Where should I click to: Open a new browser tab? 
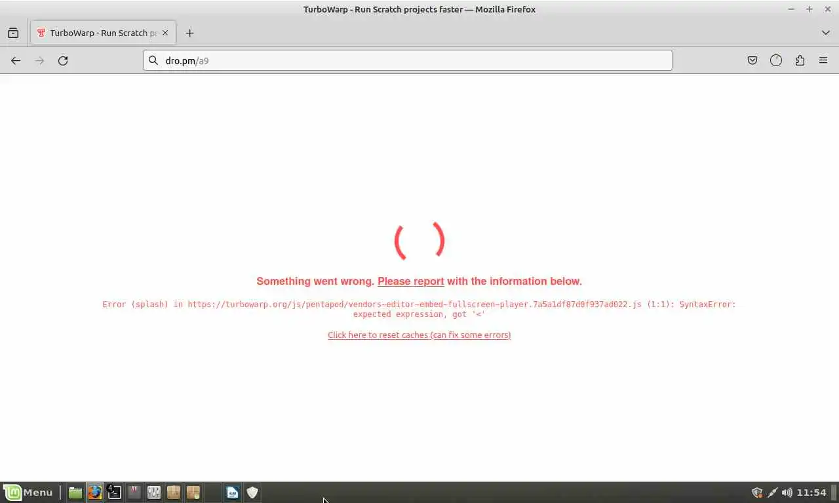tap(189, 33)
